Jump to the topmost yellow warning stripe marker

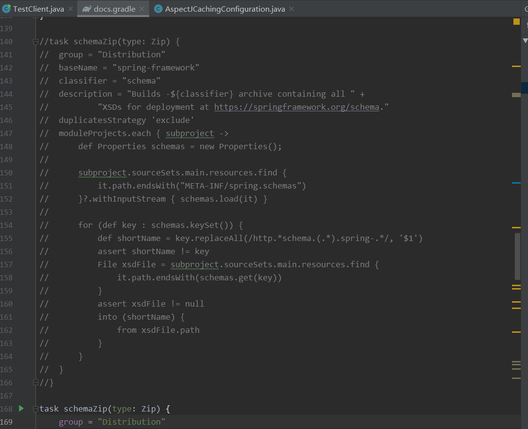point(516,67)
